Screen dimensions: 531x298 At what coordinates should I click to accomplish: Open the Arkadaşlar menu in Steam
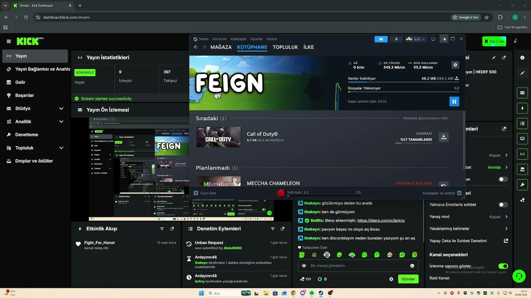pyautogui.click(x=239, y=39)
